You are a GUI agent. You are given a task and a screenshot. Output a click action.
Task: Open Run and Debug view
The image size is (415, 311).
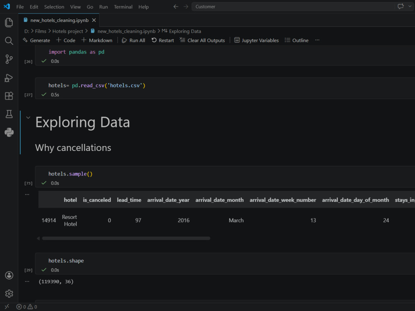[9, 78]
